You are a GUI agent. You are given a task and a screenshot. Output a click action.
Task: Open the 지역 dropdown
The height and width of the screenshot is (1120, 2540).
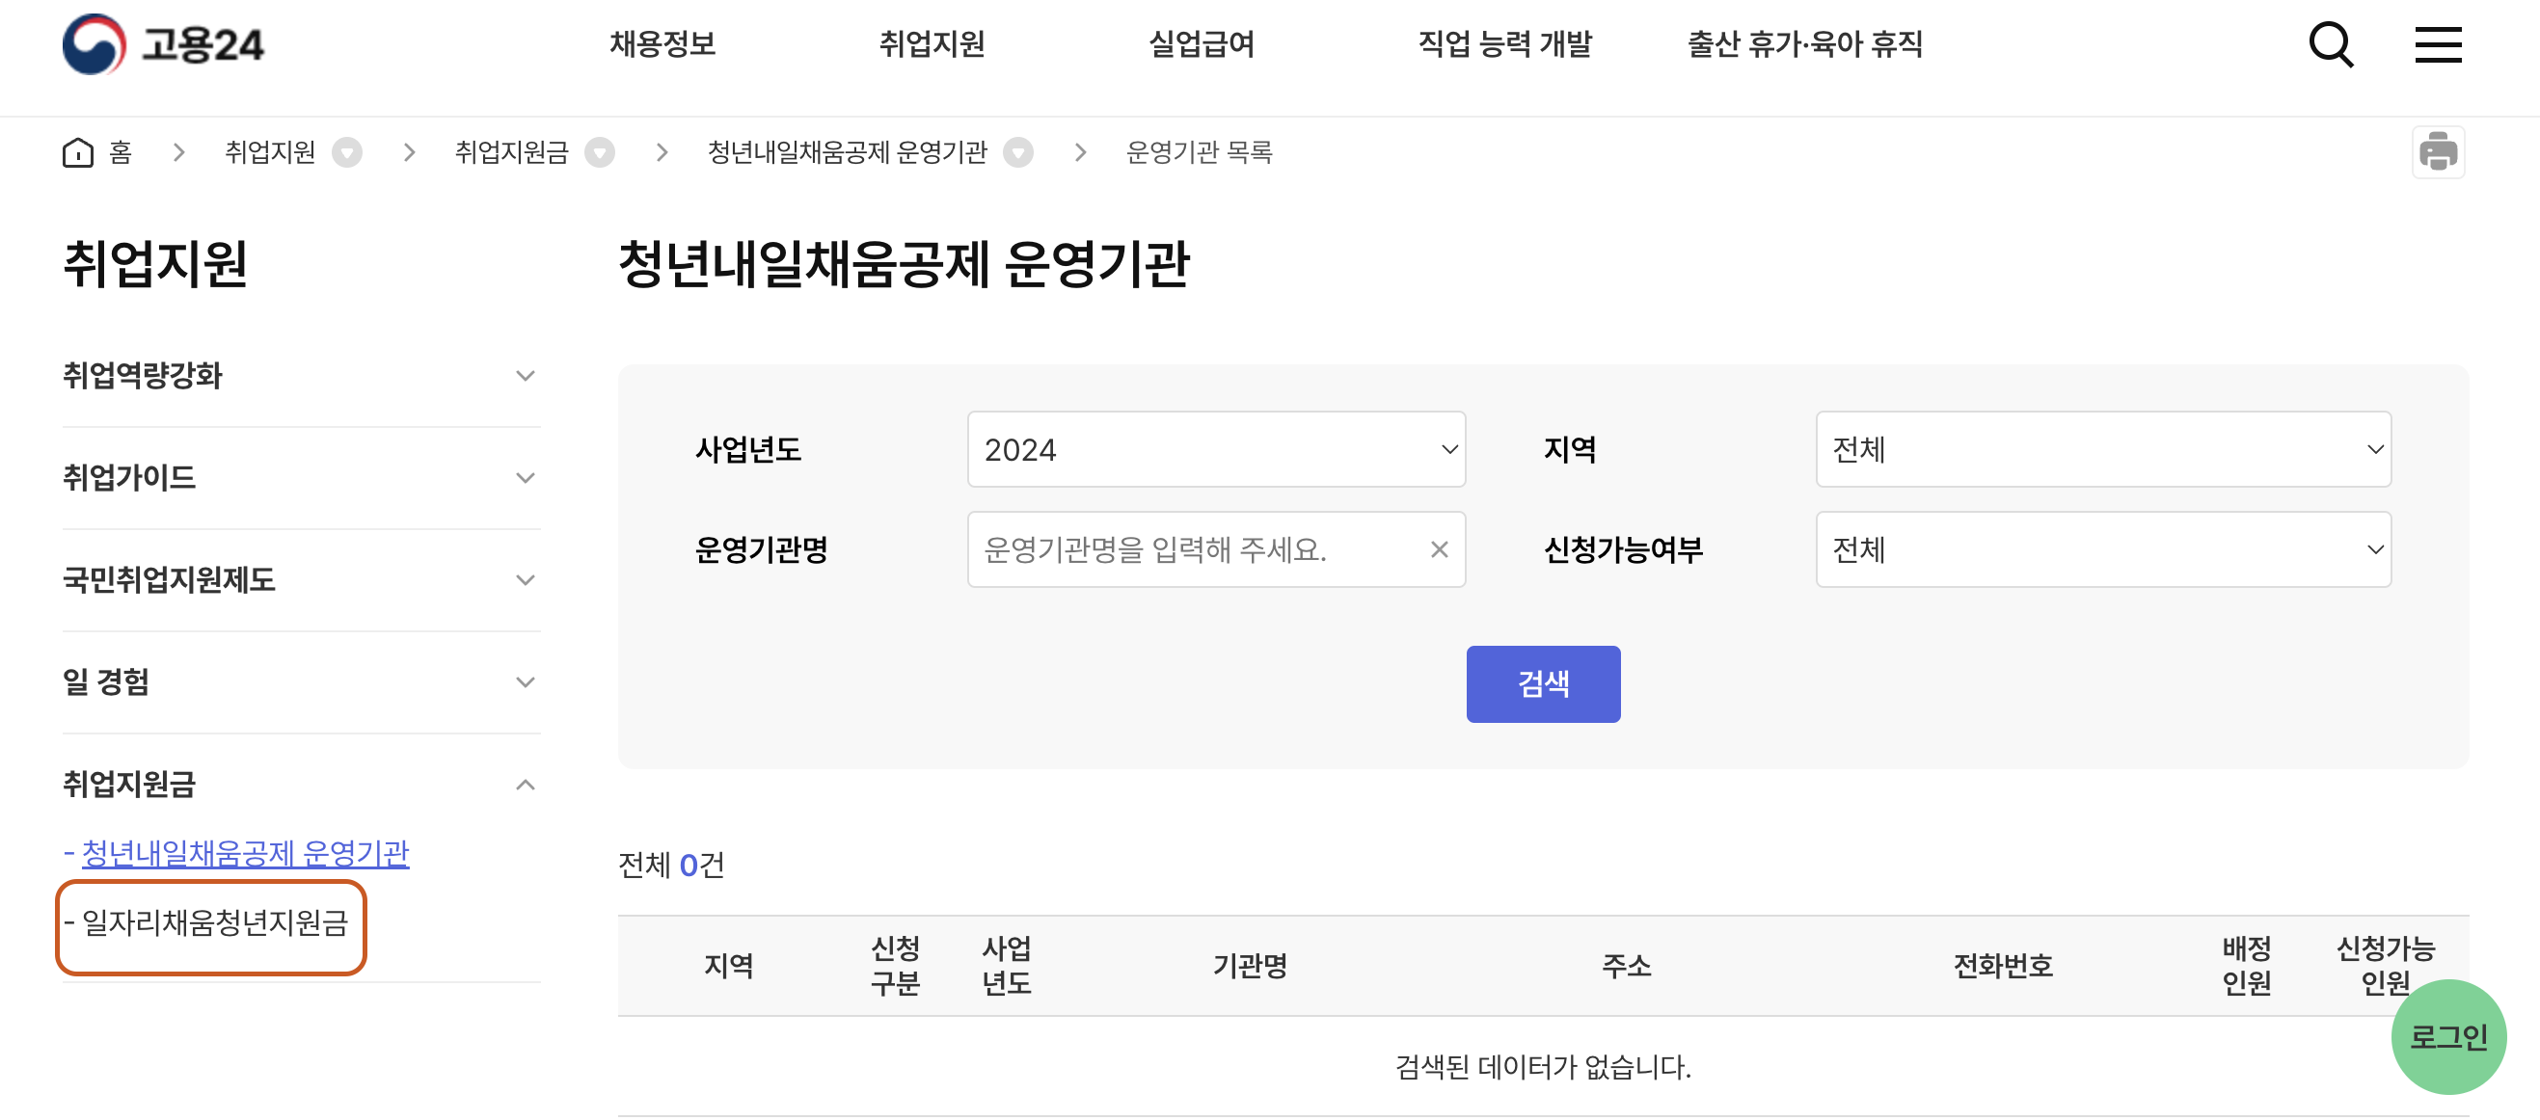(x=2103, y=449)
